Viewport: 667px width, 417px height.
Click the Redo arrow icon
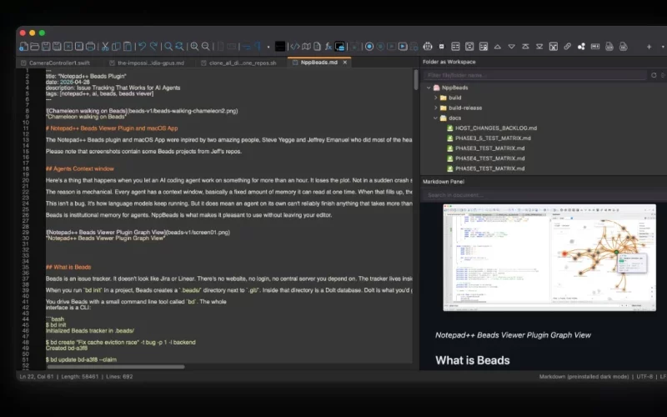(153, 47)
